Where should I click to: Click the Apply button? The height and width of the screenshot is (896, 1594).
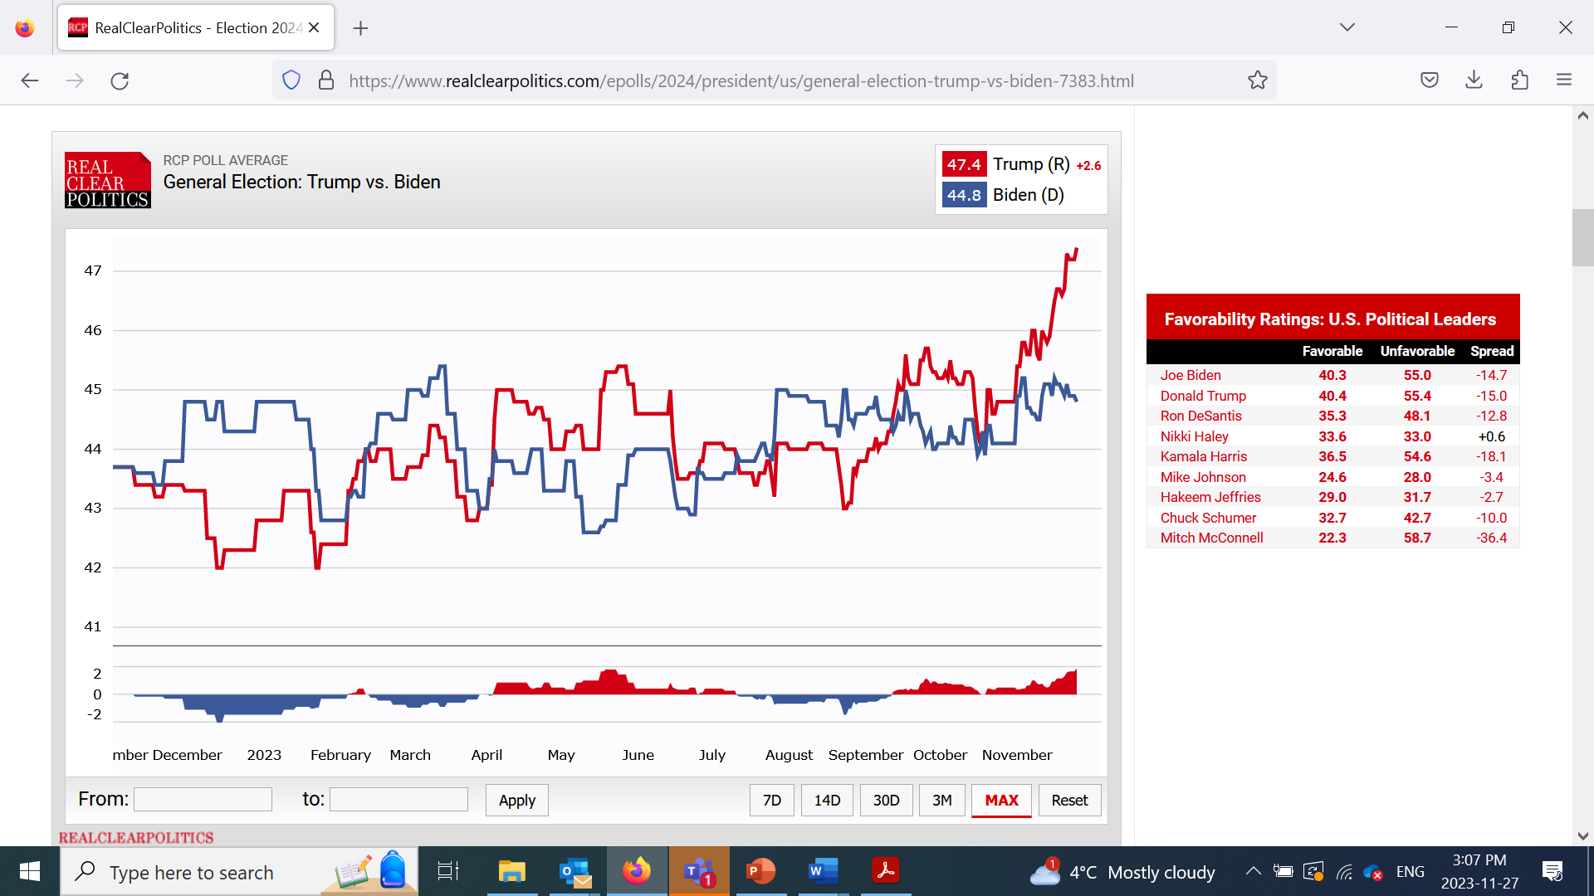point(516,800)
